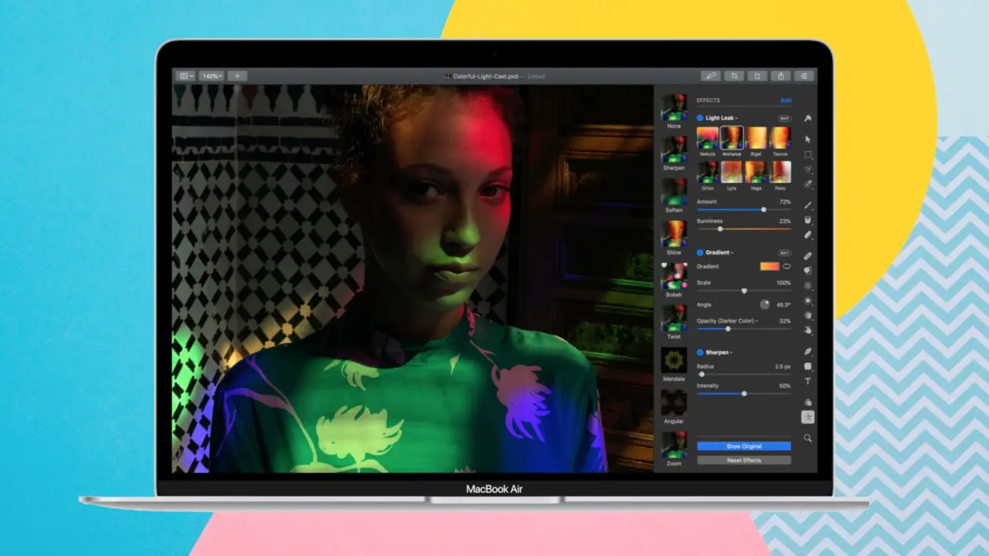Disable the Light Leak effect checkbox
989x556 pixels.
[700, 118]
